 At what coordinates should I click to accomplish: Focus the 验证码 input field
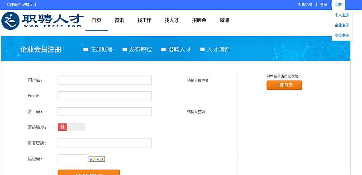[72, 159]
